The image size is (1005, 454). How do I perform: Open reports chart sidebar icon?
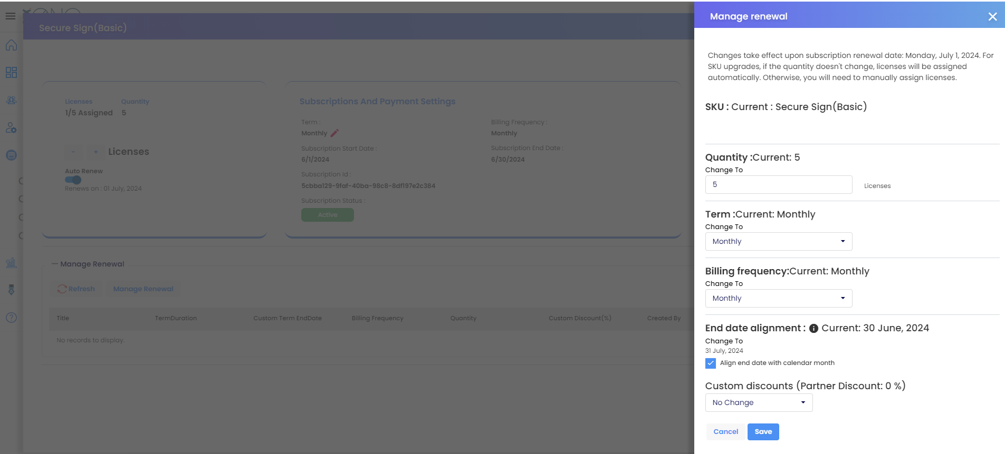coord(11,262)
